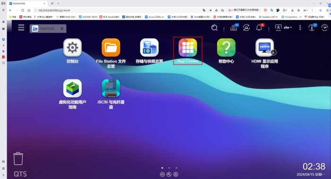
Task: Open the 控制台 control panel icon
Action: pyautogui.click(x=72, y=48)
